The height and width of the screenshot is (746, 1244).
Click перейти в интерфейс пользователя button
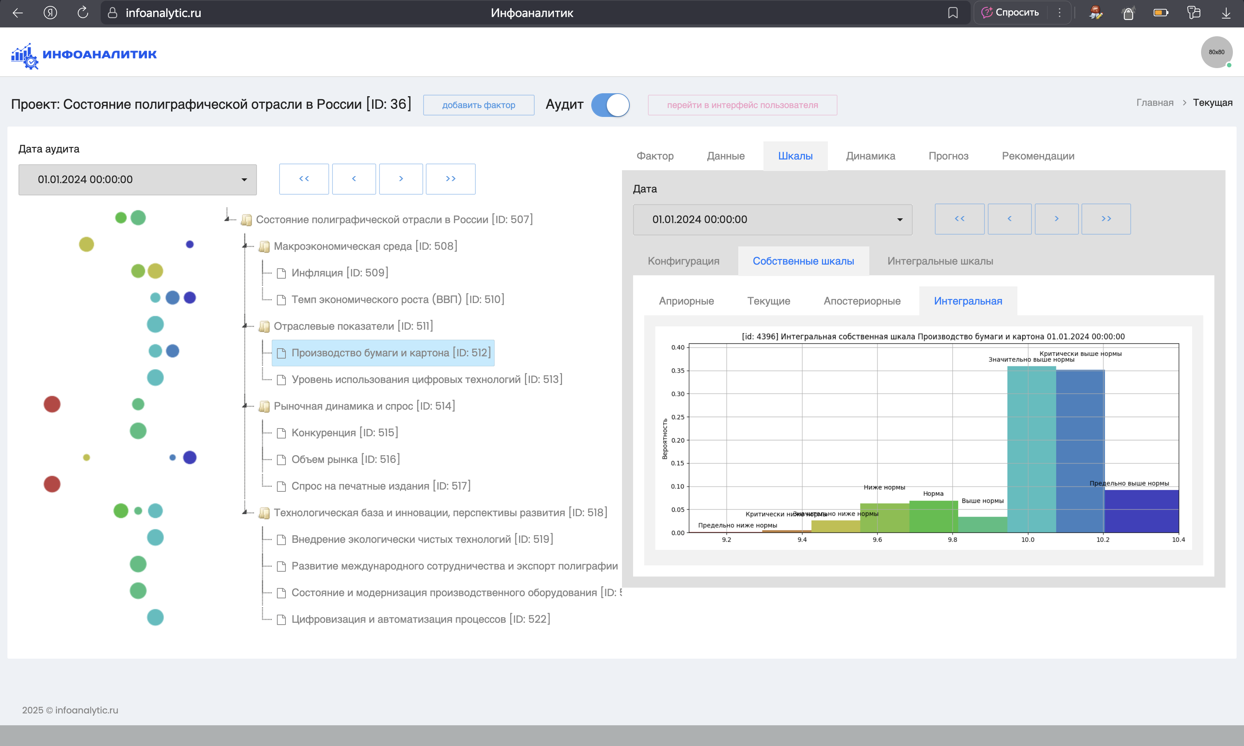(742, 105)
